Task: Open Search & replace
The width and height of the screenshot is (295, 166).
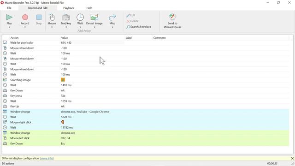Action: (x=139, y=27)
